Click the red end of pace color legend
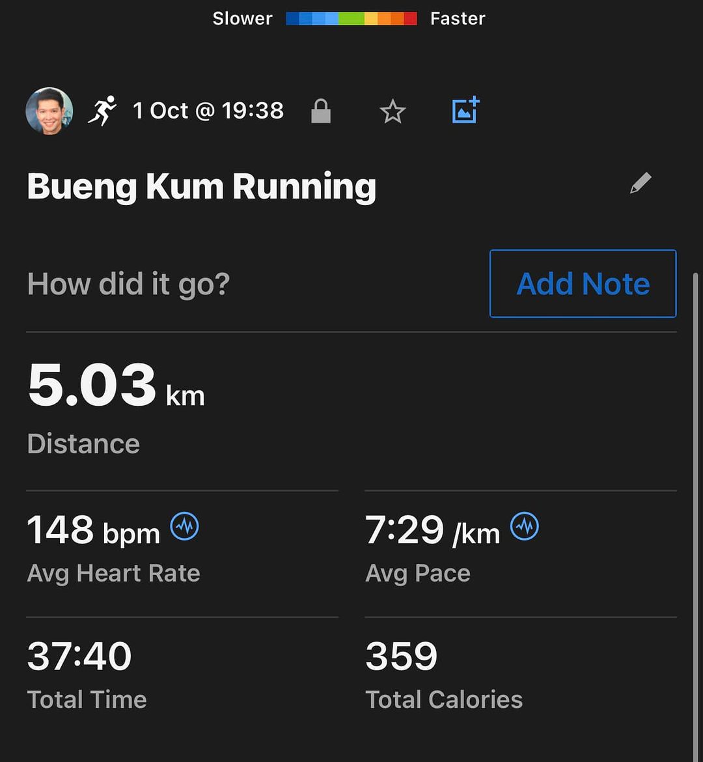The height and width of the screenshot is (762, 703). [x=410, y=18]
